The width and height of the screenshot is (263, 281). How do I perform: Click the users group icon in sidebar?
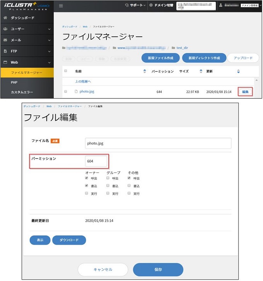pos(5,29)
